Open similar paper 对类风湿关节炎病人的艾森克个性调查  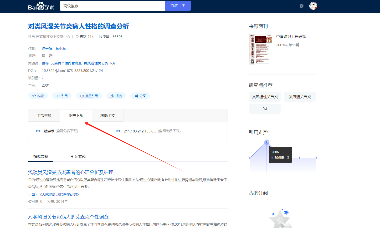coord(68,217)
